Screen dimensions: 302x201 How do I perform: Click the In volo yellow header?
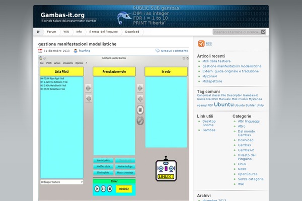pos(166,71)
